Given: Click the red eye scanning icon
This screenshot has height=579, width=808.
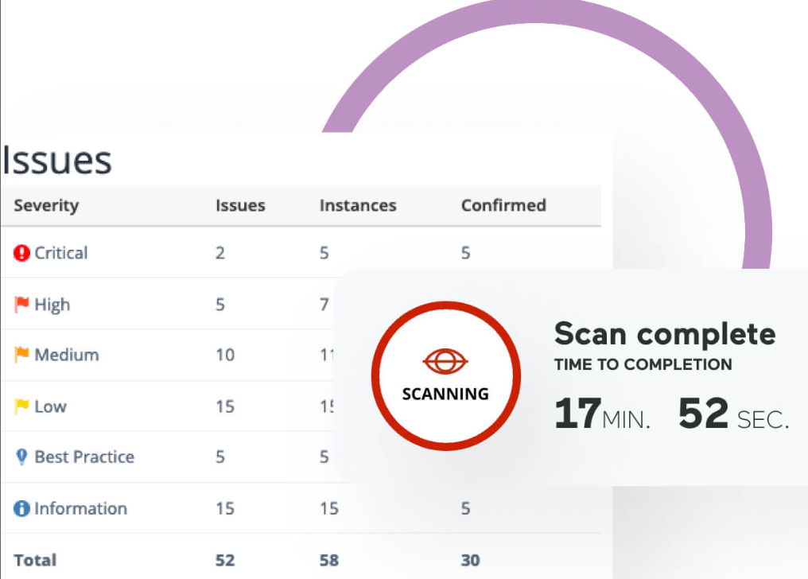Looking at the screenshot, I should [445, 360].
